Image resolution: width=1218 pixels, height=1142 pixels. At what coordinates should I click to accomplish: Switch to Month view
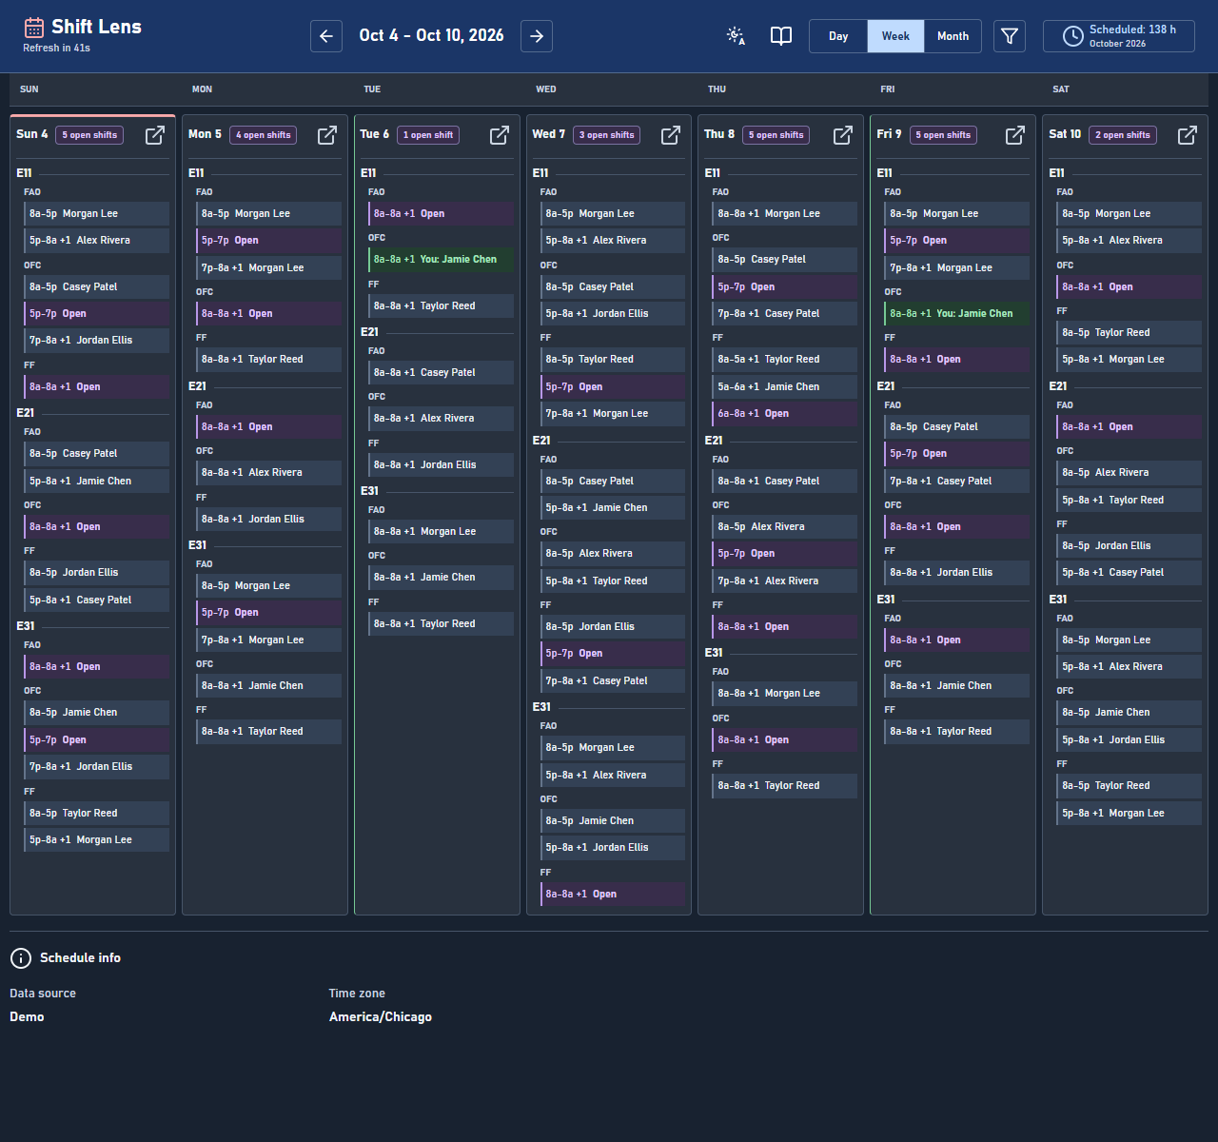(953, 36)
